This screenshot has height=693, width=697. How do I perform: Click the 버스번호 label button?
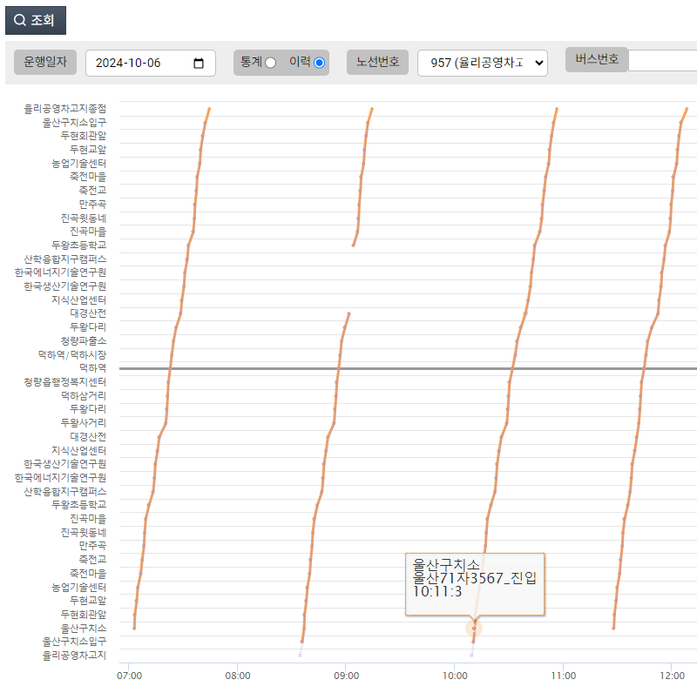[x=597, y=59]
